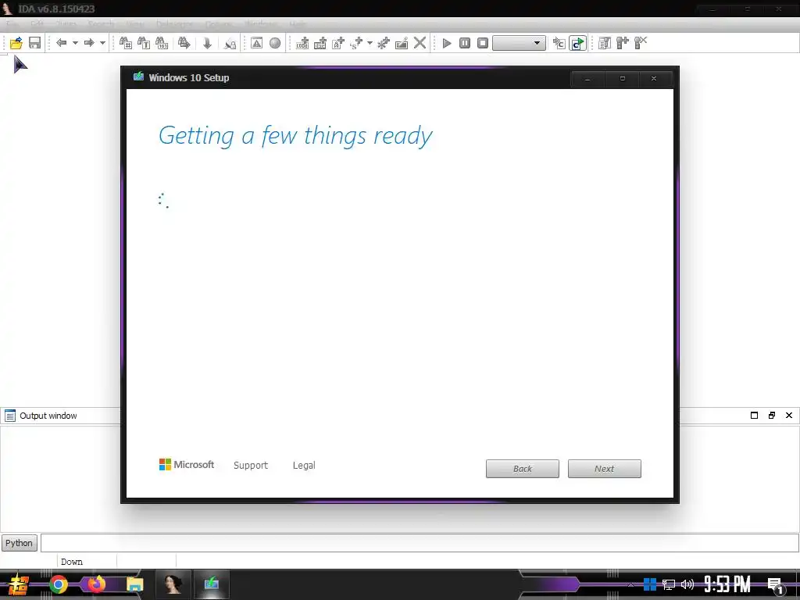Click the padlock toolbar icon
Viewport: 800px width, 600px height.
point(230,44)
